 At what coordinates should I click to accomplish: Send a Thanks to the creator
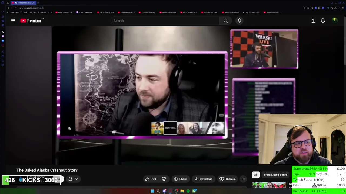(227, 179)
